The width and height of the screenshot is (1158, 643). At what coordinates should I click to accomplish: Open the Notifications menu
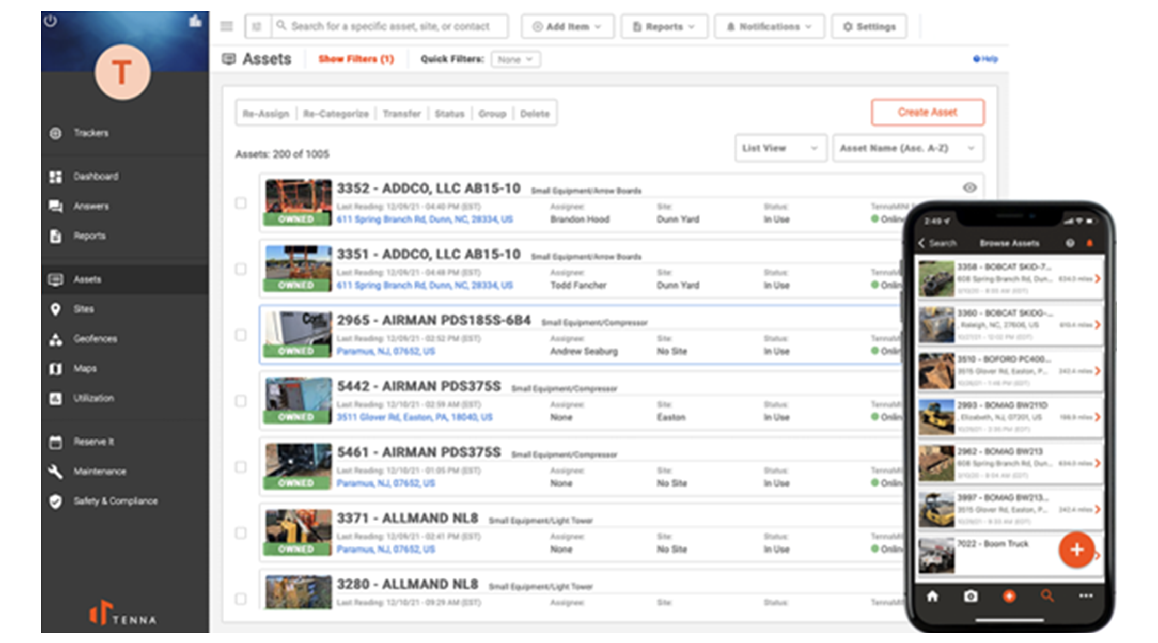[769, 27]
